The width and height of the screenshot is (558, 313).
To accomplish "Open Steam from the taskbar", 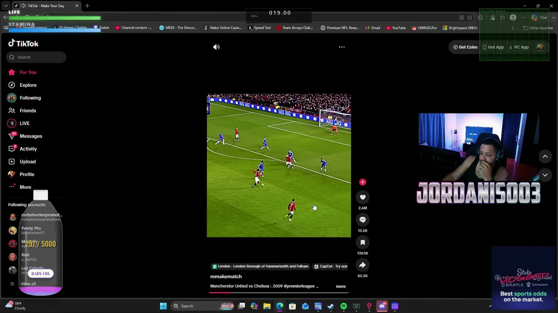I will tap(331, 306).
